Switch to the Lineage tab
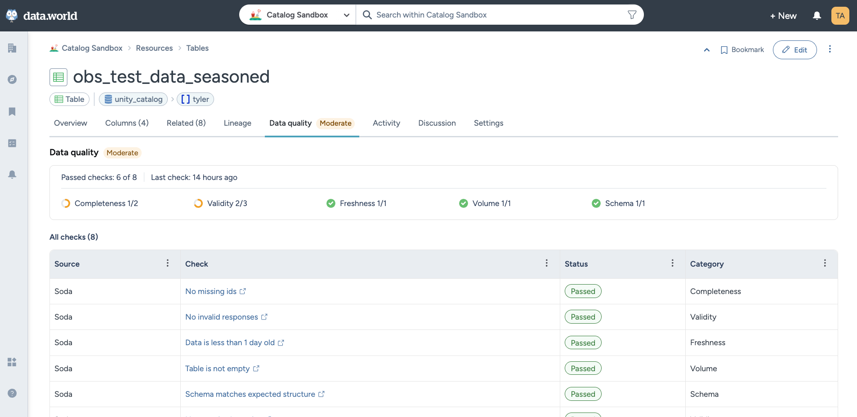Screen dimensions: 857x417 point(237,123)
